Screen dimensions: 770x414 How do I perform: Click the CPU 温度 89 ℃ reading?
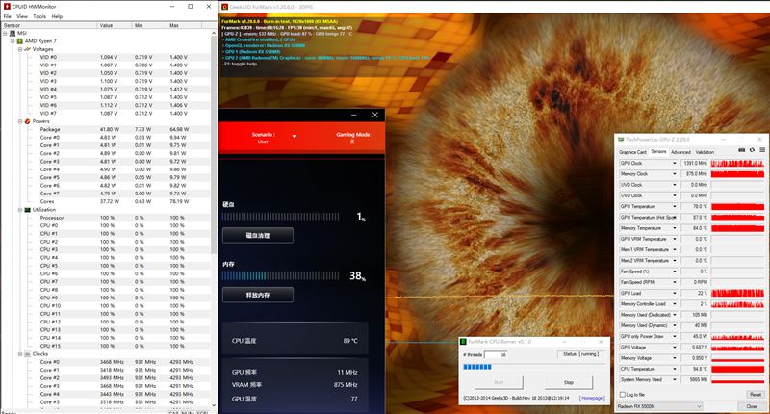tap(295, 340)
